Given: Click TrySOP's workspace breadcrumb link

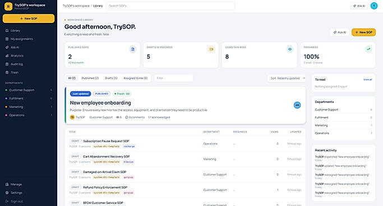Looking at the screenshot, I should tap(76, 6).
